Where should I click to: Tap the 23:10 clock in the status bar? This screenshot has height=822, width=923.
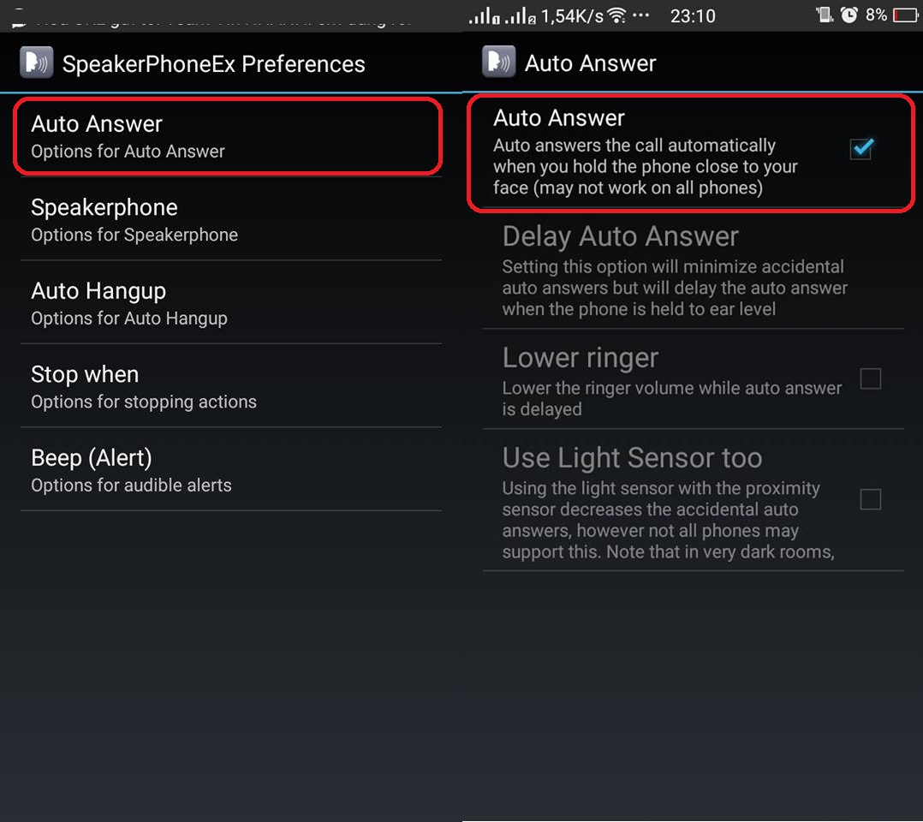[693, 16]
